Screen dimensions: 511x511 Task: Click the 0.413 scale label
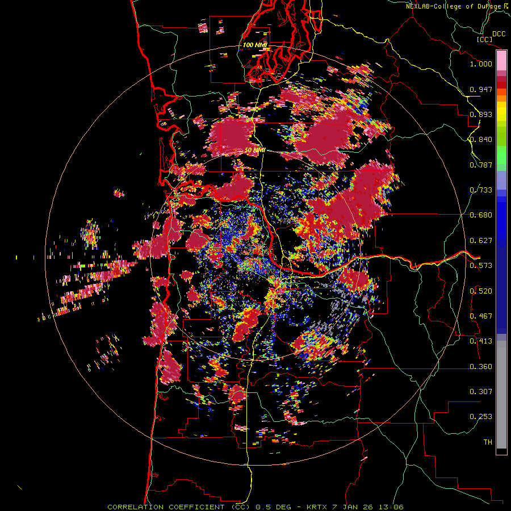pyautogui.click(x=481, y=341)
